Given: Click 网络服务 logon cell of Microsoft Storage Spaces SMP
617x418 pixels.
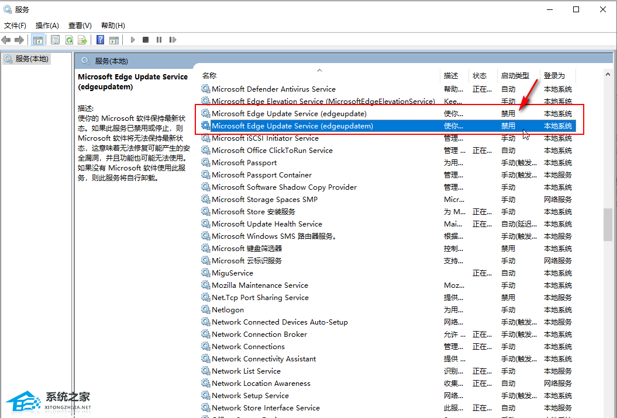Looking at the screenshot, I should (x=557, y=199).
